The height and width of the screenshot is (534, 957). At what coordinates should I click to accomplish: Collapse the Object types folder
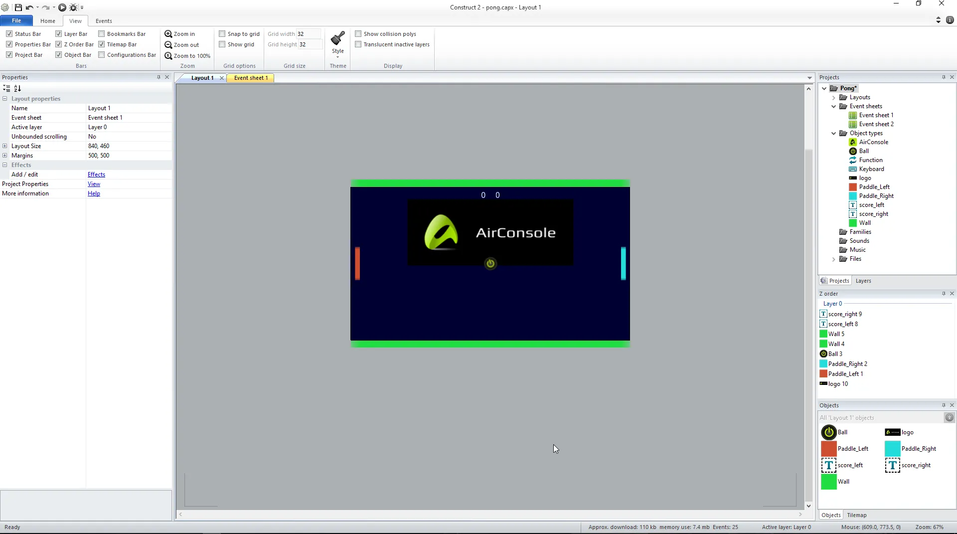point(834,133)
